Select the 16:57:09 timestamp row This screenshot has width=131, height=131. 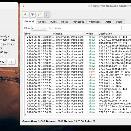pos(41,95)
